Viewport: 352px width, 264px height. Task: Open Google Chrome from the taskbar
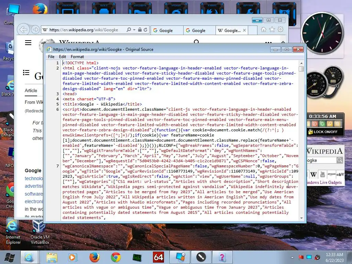point(116,257)
